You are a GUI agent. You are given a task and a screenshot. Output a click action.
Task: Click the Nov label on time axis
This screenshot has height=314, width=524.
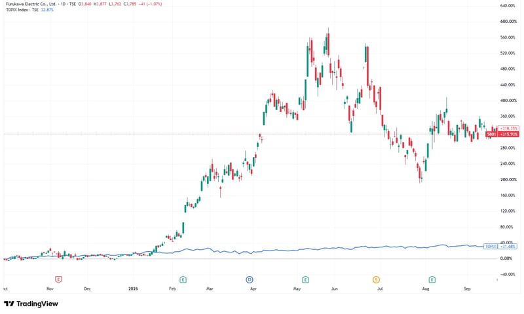pos(50,288)
